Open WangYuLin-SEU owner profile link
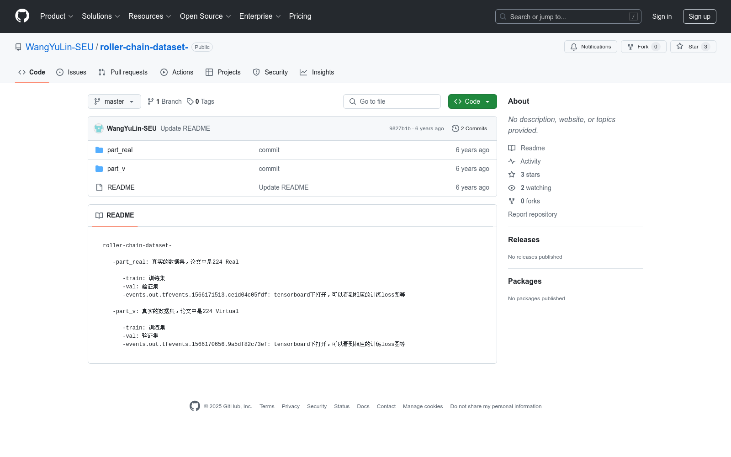Viewport: 731px width, 457px height. pyautogui.click(x=59, y=47)
